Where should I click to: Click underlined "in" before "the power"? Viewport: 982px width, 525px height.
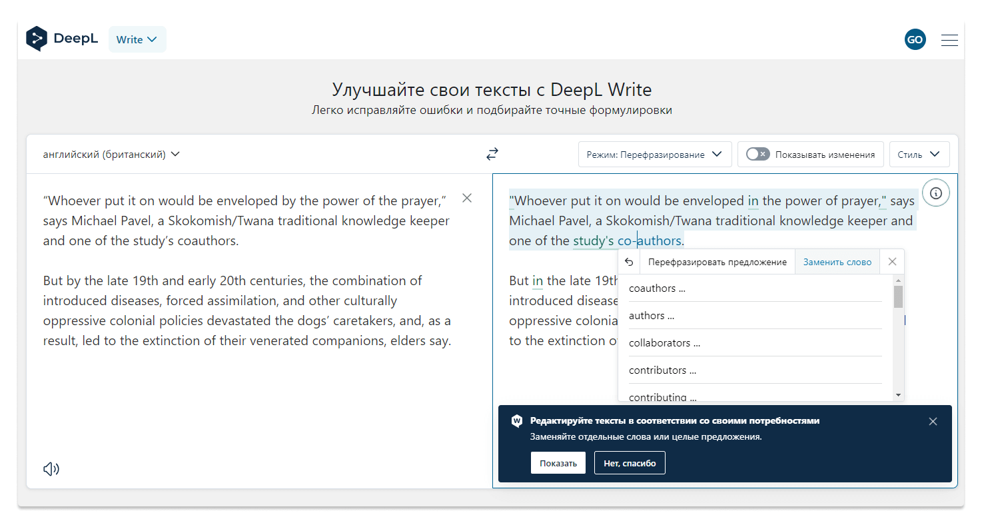(753, 201)
